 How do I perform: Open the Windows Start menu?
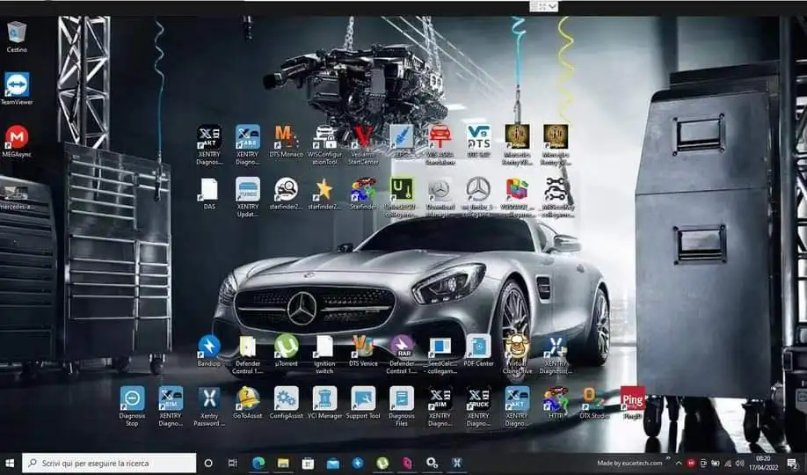point(10,464)
